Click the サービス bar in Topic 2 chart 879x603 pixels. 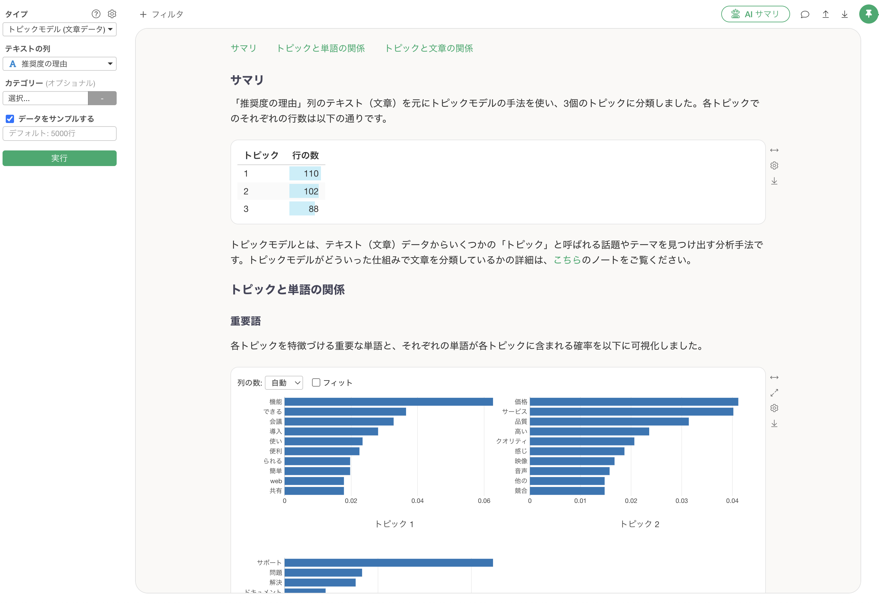point(632,411)
